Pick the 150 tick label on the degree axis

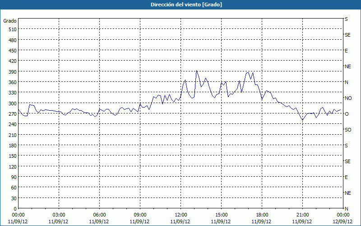pos(13,156)
